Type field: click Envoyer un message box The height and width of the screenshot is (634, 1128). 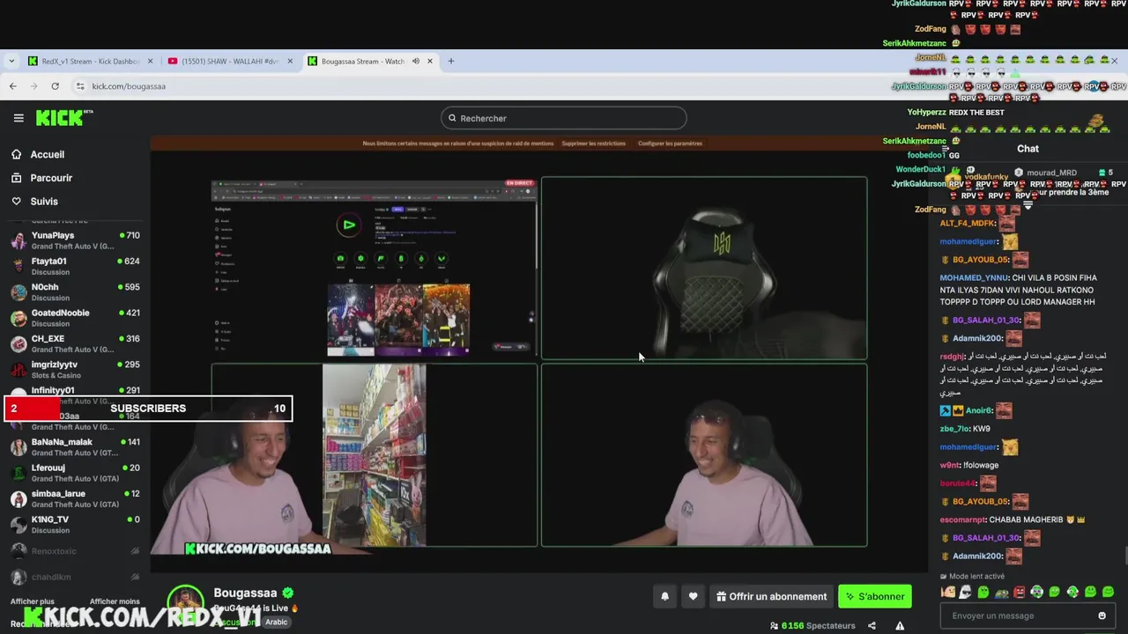[x=1027, y=616]
